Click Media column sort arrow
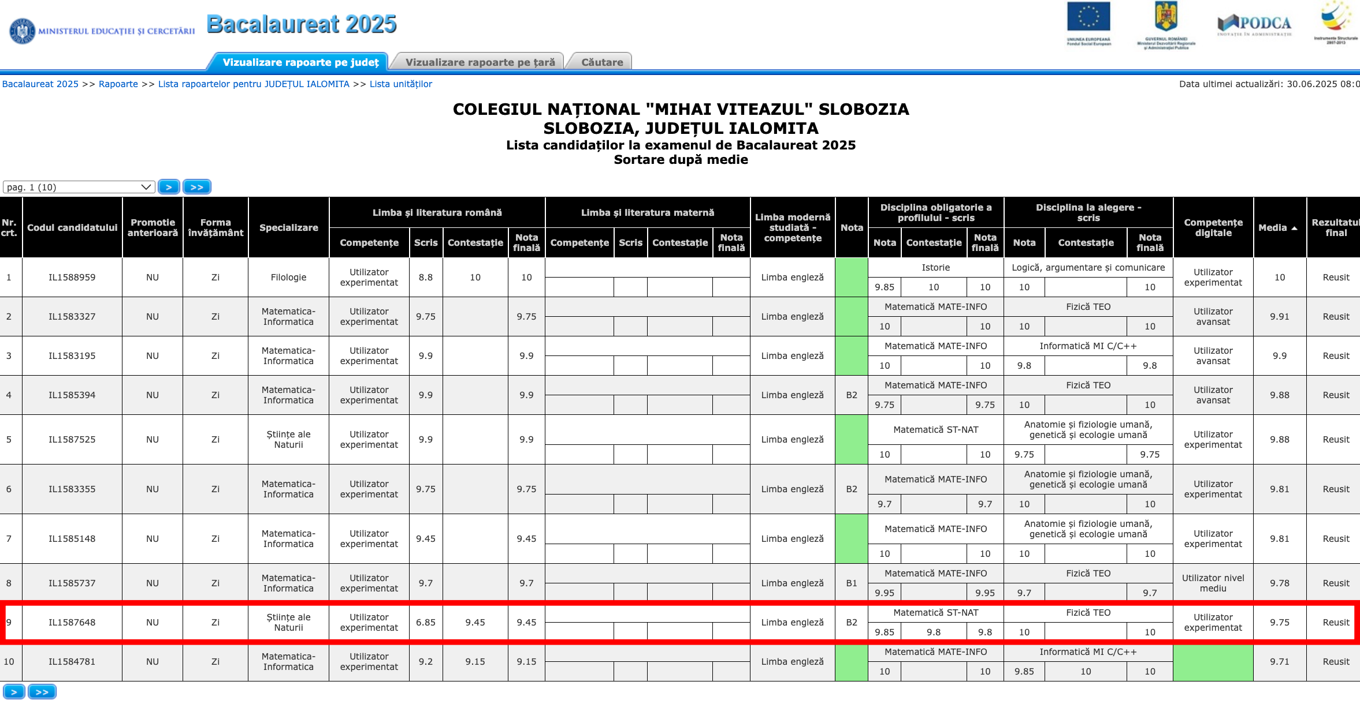The width and height of the screenshot is (1360, 704). 1294,228
